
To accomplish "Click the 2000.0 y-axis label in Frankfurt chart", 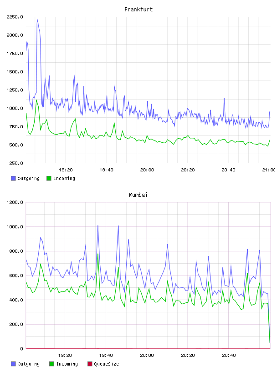I will click(x=15, y=35).
